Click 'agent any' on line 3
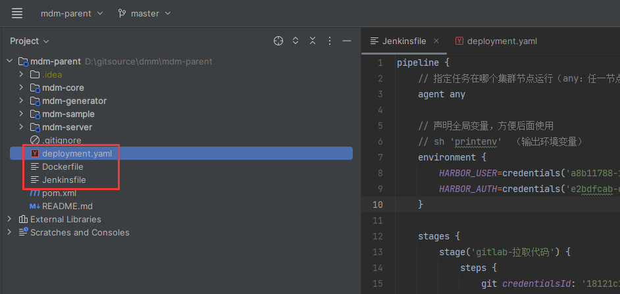 point(442,95)
